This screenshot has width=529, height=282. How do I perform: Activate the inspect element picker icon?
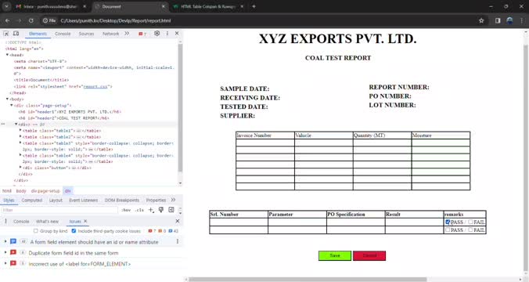[5, 34]
